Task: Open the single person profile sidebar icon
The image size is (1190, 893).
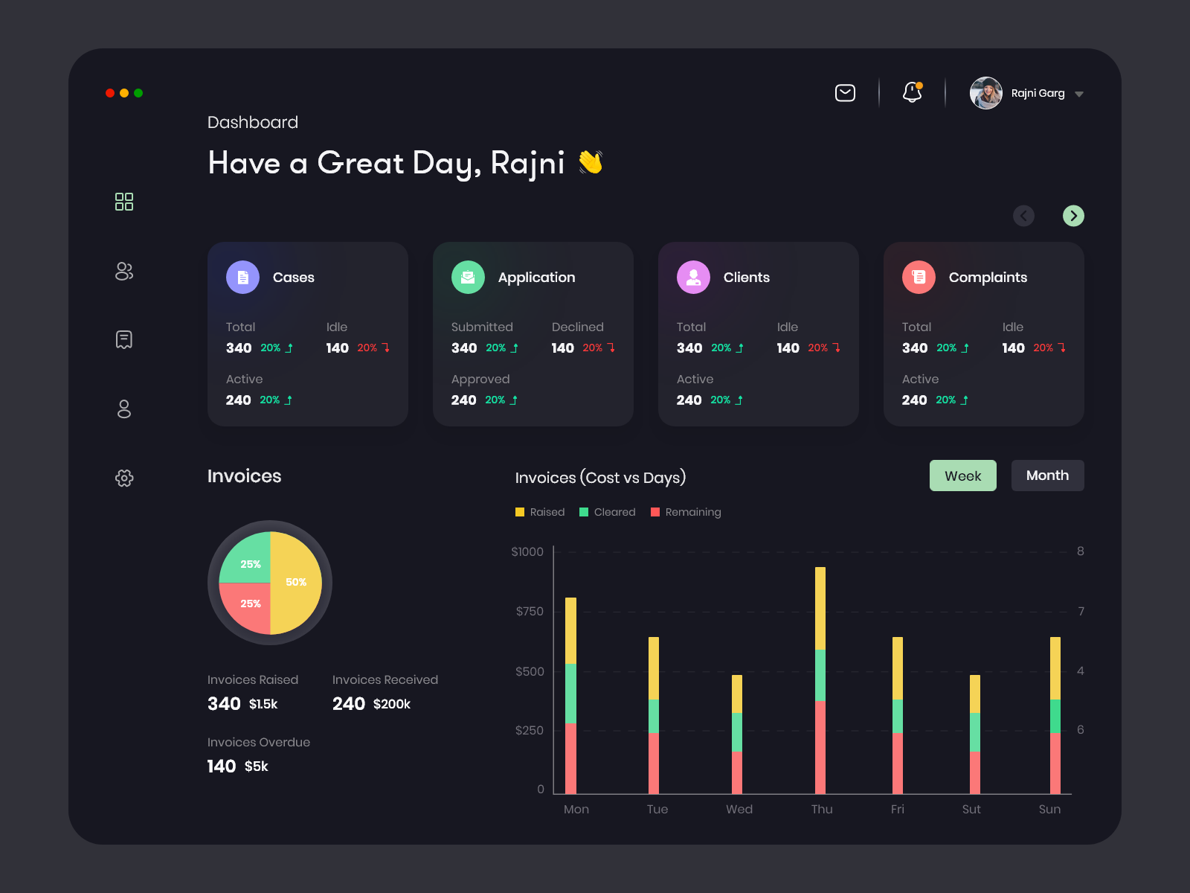Action: [x=124, y=409]
